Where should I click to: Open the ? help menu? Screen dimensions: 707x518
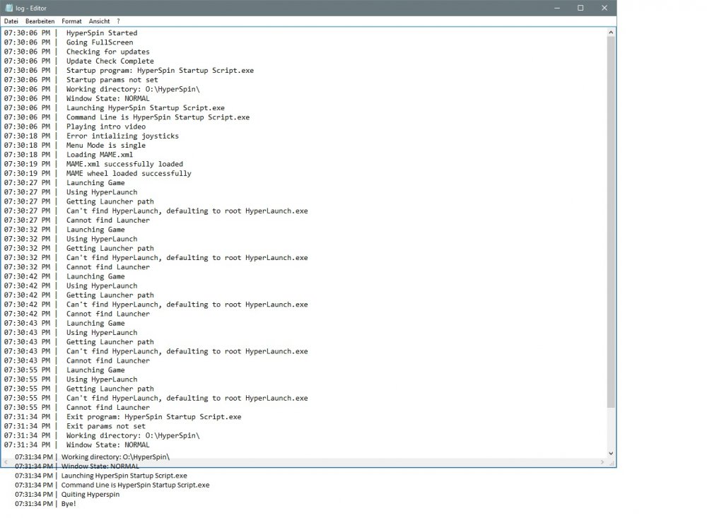[x=118, y=21]
